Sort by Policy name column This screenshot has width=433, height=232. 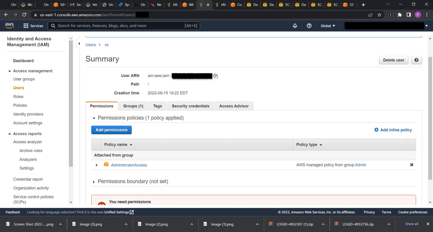click(118, 145)
